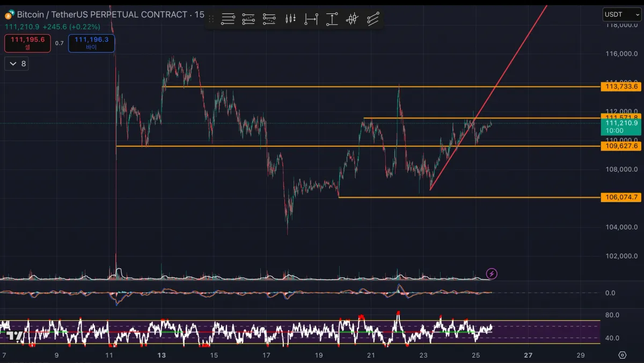
Task: Select the 106,074.7 orange price label
Action: pyautogui.click(x=621, y=197)
